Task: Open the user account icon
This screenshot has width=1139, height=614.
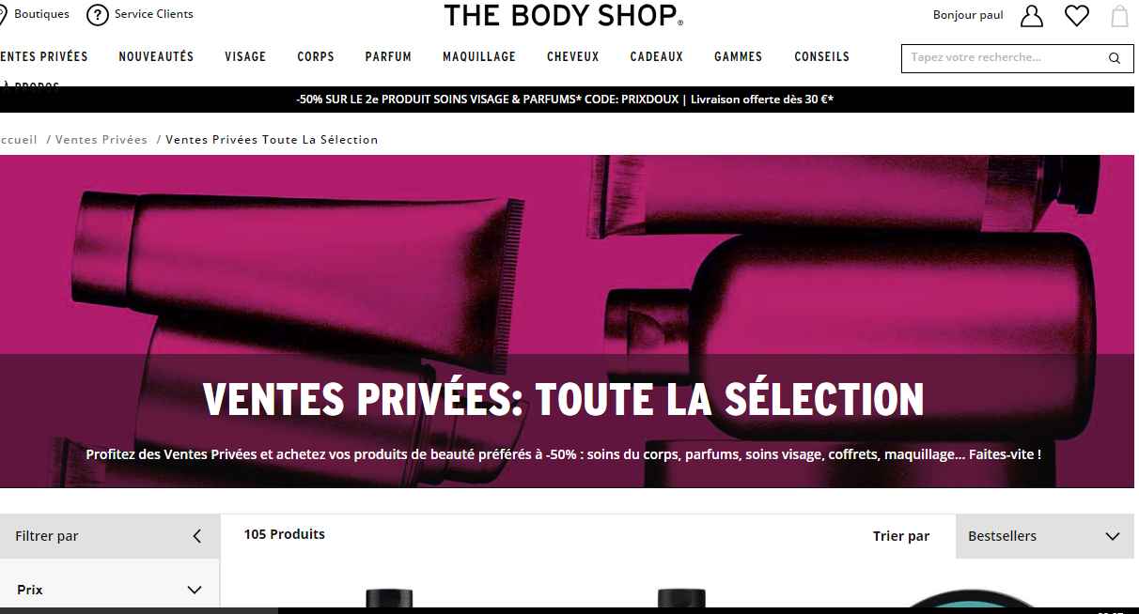Action: [1032, 16]
